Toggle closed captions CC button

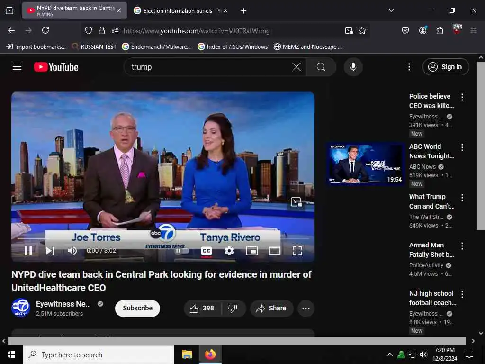click(207, 251)
